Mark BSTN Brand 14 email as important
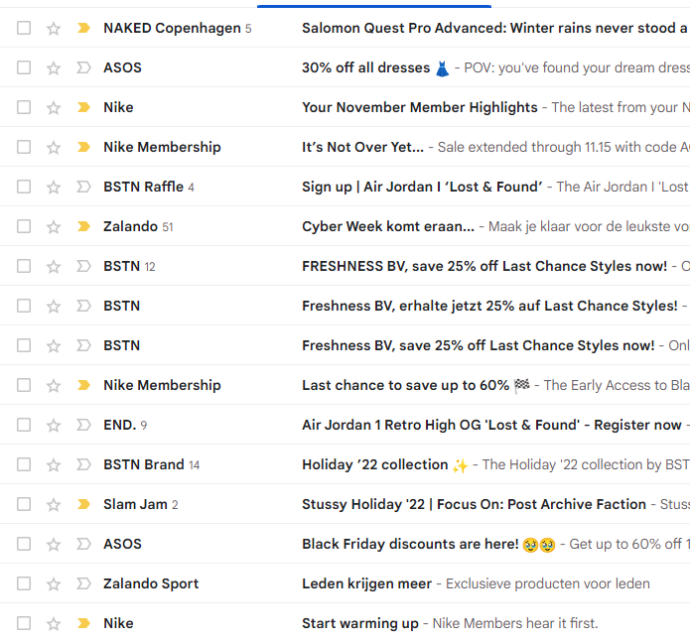Screen dimensions: 690x641 [x=83, y=464]
